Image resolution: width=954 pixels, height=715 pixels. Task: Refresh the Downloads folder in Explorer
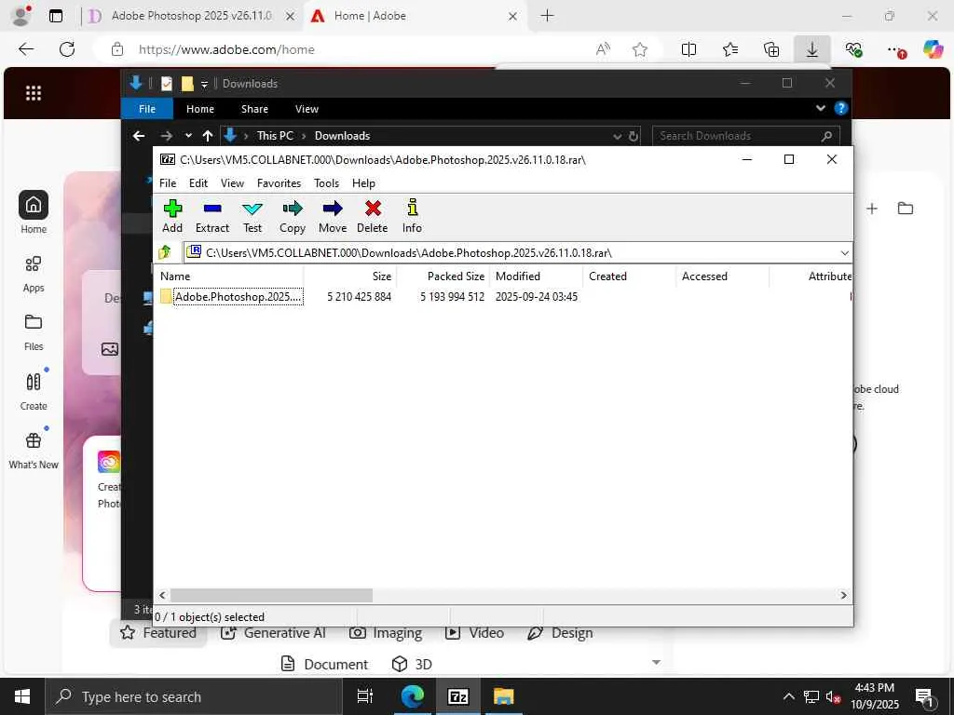click(634, 136)
